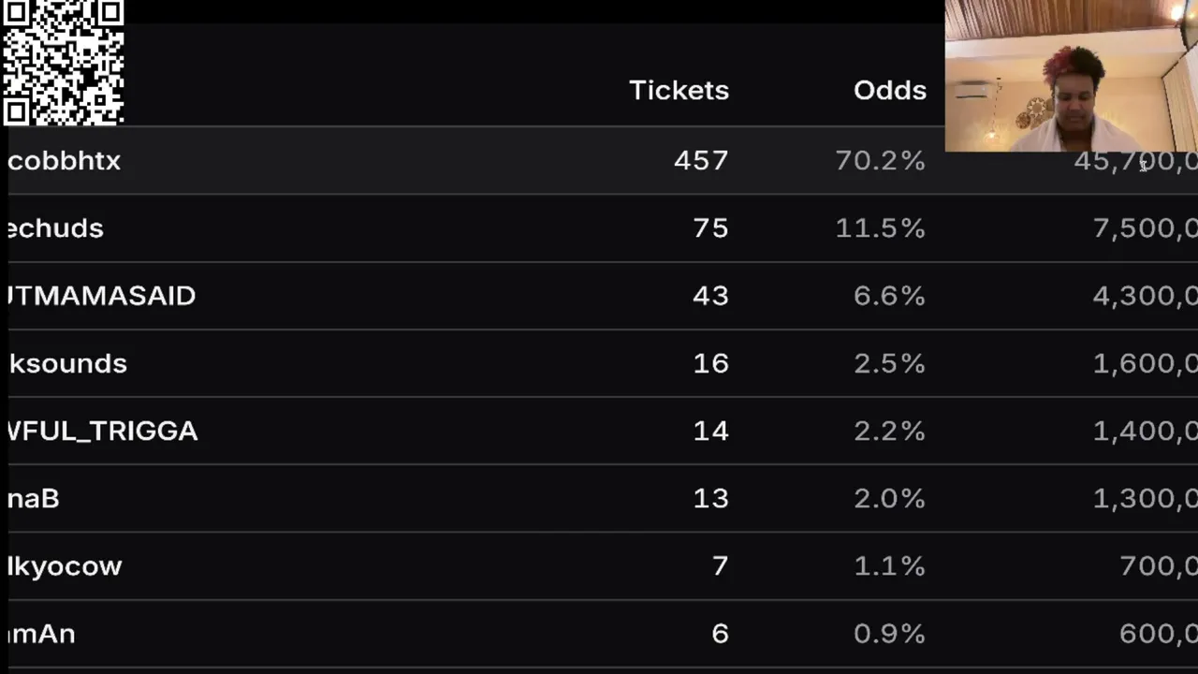This screenshot has height=674, width=1198.
Task: Select the WFUL_TRIGGA row entry
Action: click(102, 431)
